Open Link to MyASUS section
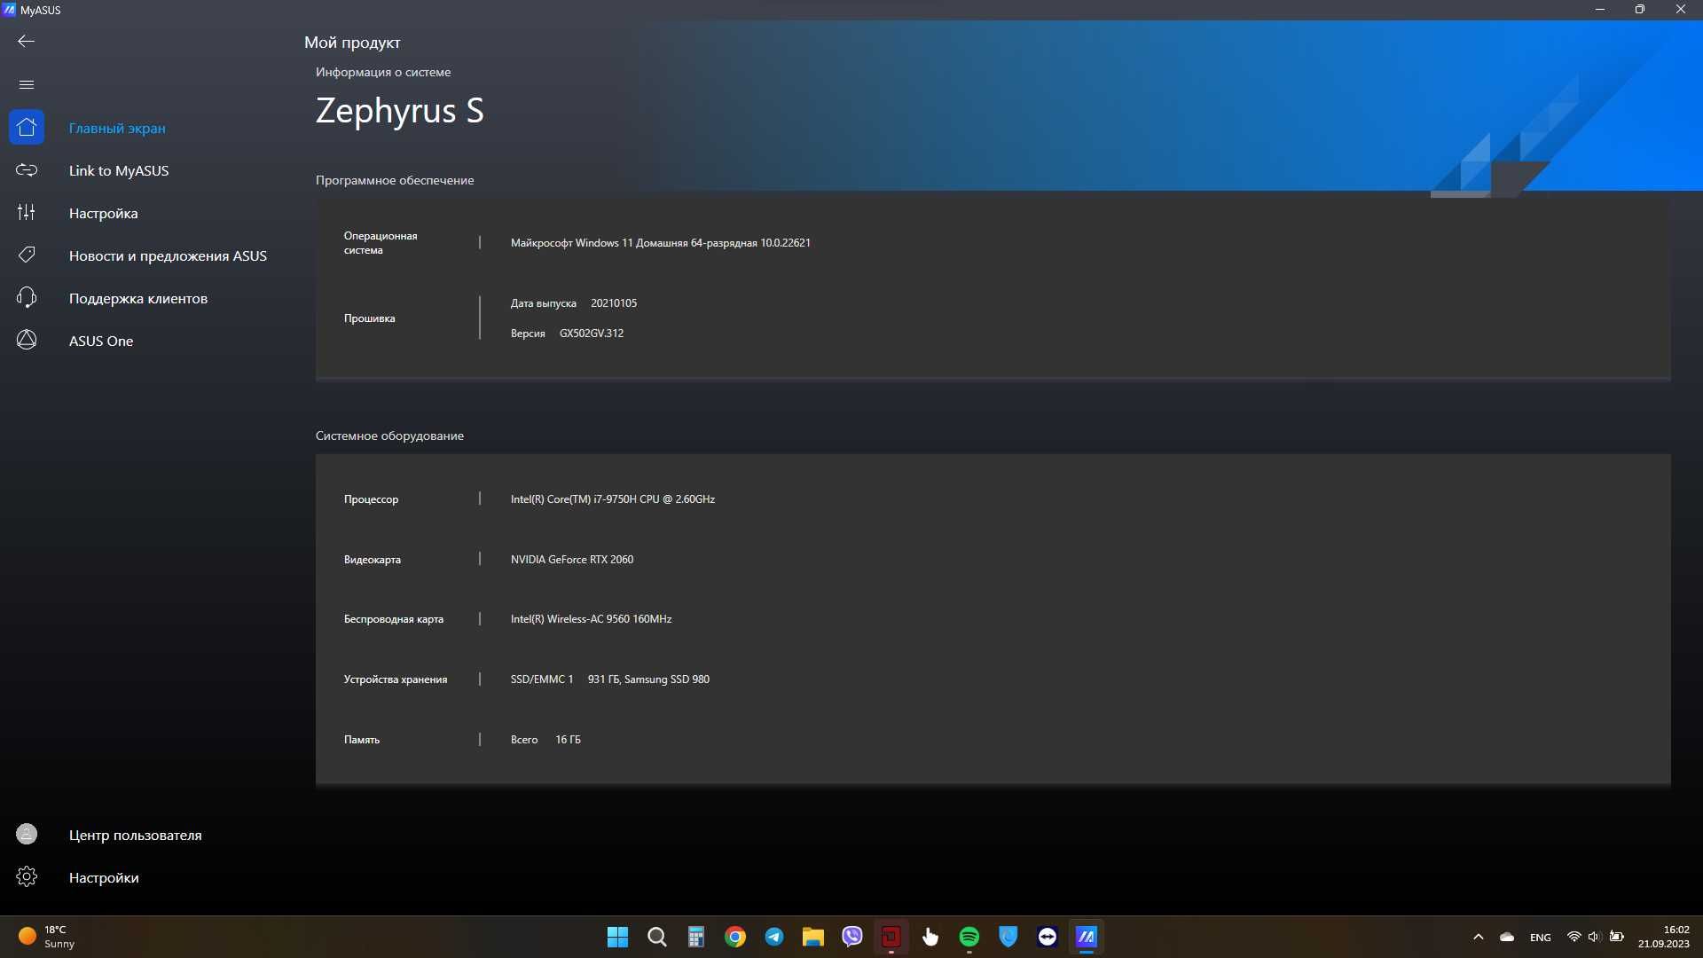Viewport: 1703px width, 958px height. click(x=119, y=170)
